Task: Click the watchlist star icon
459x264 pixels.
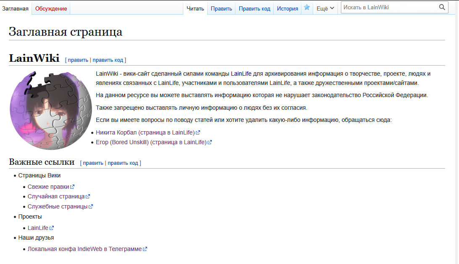Action: tap(307, 8)
